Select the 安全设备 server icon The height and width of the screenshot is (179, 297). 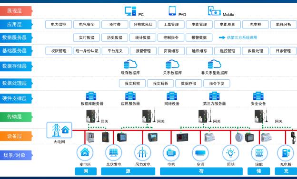tap(258, 96)
